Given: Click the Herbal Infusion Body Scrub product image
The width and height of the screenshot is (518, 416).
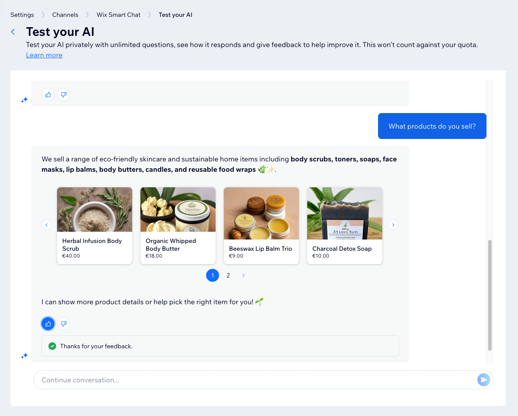Looking at the screenshot, I should [x=94, y=209].
